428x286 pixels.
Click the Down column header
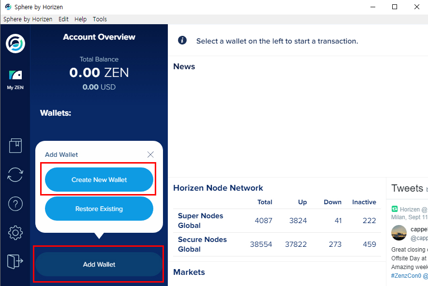(332, 202)
